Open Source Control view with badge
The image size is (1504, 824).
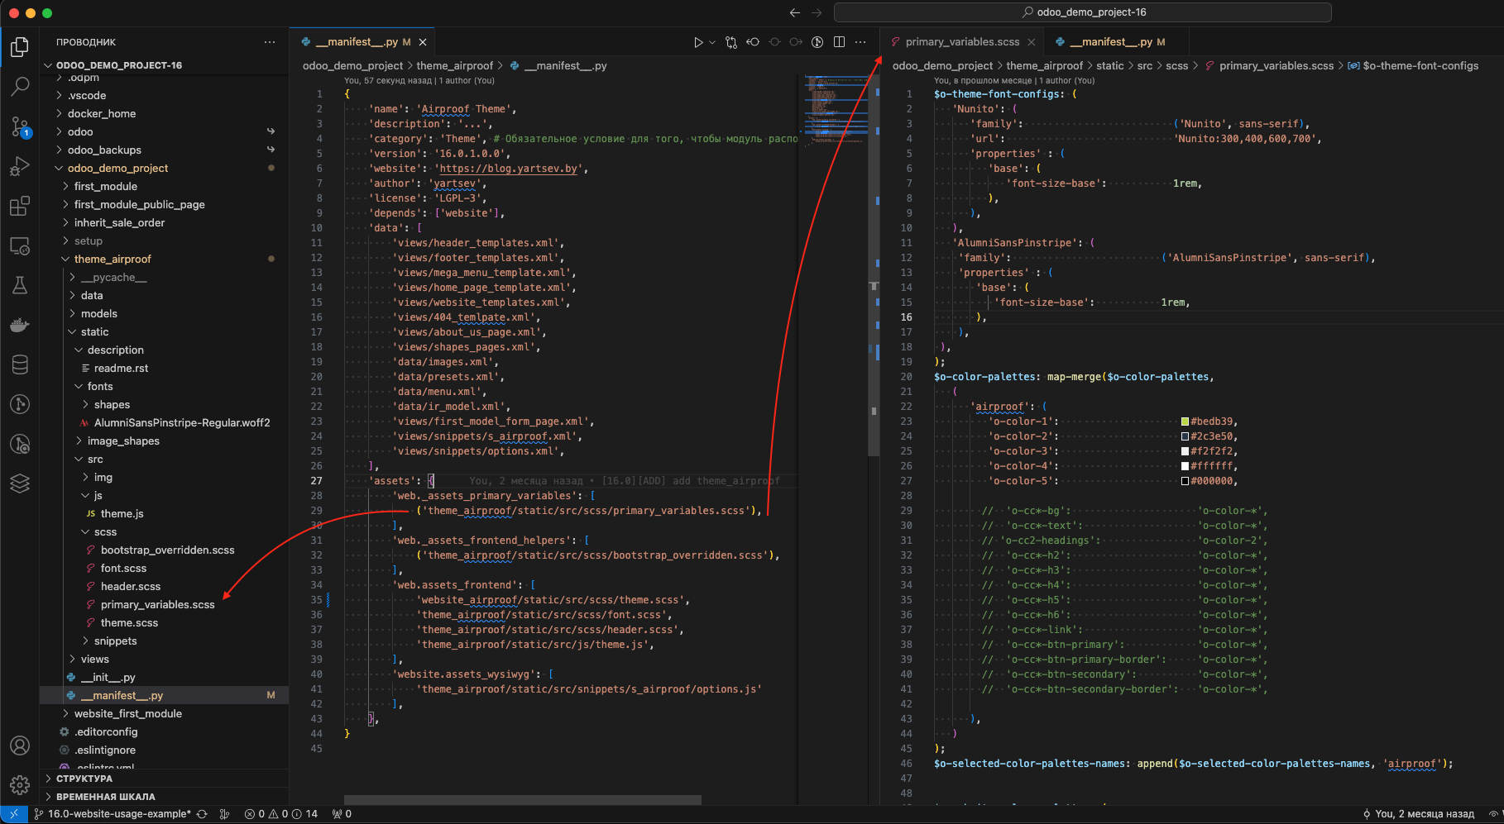[20, 126]
